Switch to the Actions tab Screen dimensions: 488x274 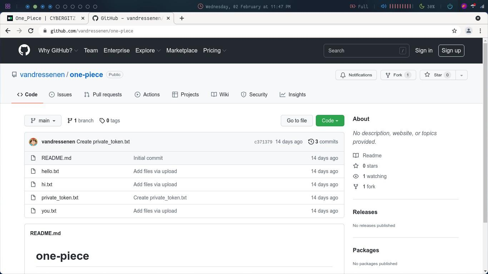click(147, 95)
